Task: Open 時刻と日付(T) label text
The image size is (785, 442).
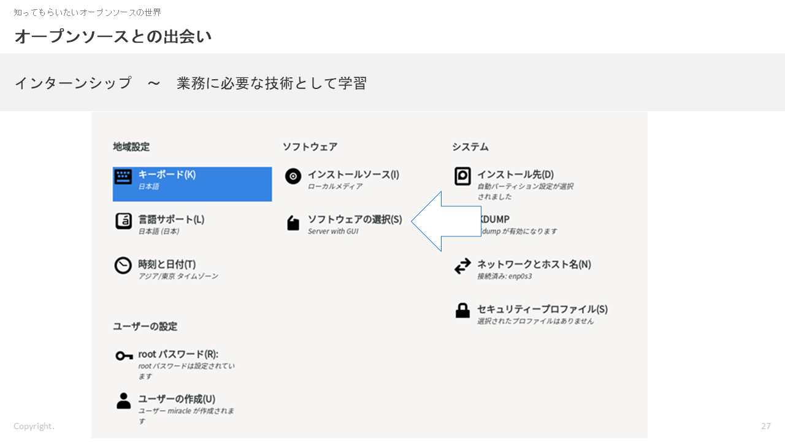Action: pyautogui.click(x=167, y=264)
